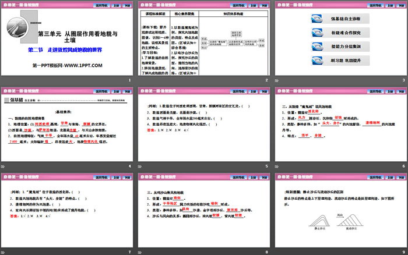Click blue subtitle 第二节 走进敦煌风成地貌的世界
408x255 pixels.
tap(65, 50)
